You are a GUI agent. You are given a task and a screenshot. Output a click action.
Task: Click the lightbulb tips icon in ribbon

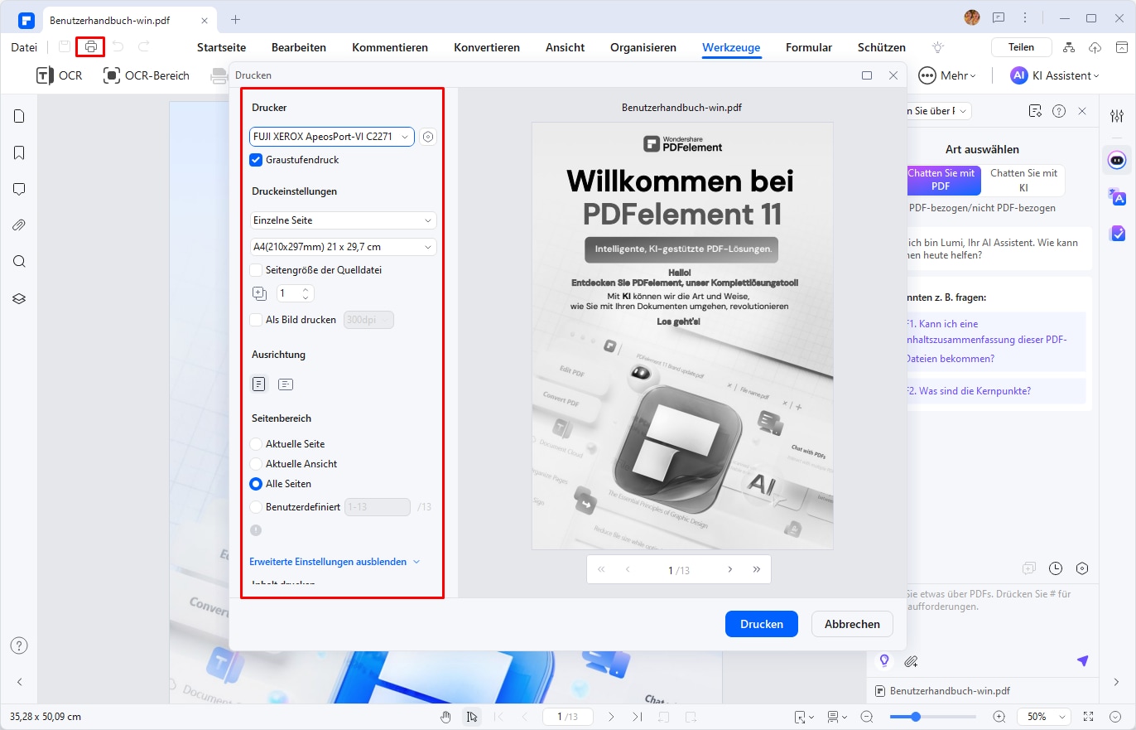click(x=938, y=47)
